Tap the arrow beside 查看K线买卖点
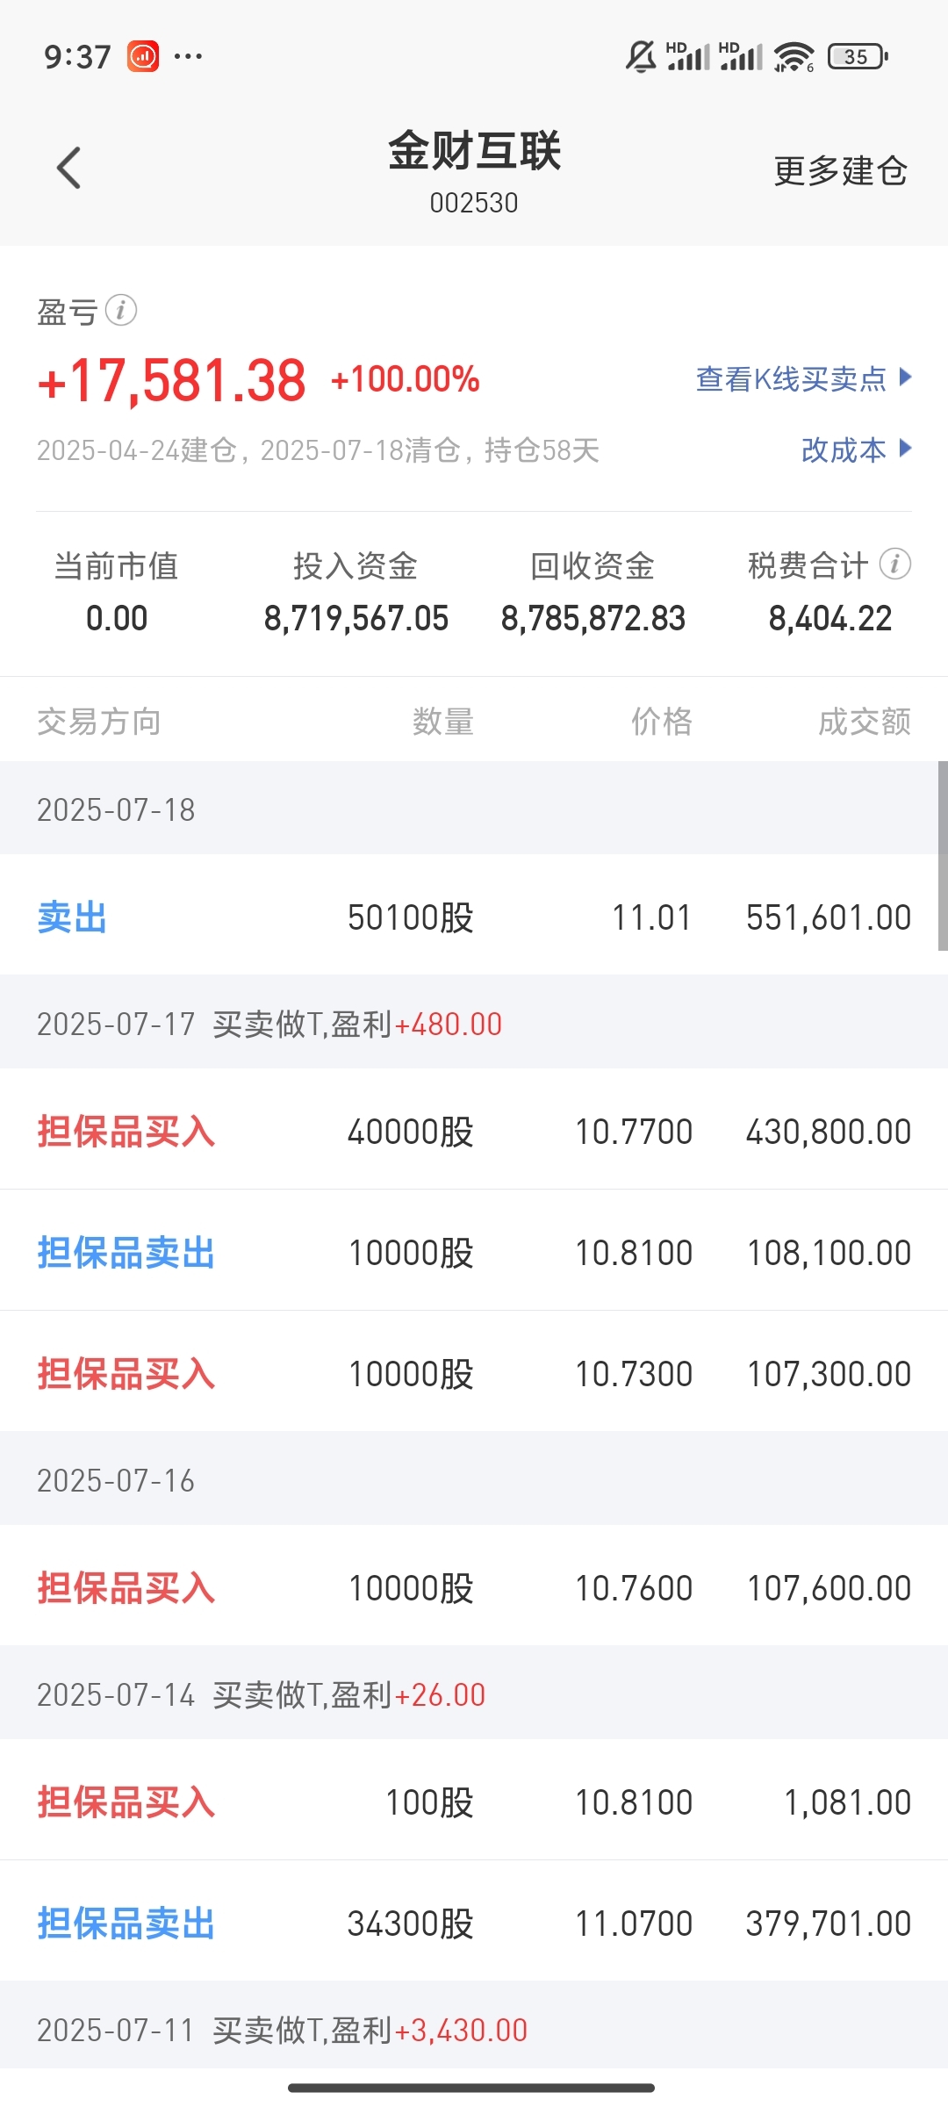The height and width of the screenshot is (2107, 948). click(905, 378)
